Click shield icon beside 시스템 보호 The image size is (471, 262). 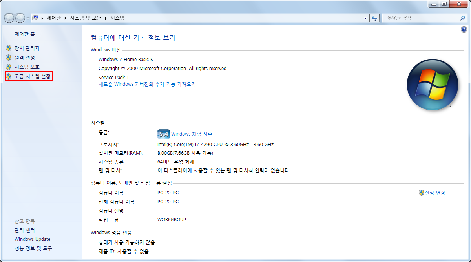9,67
